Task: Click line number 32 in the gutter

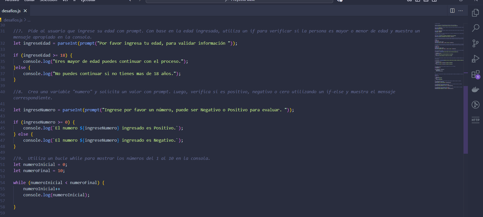Action: pos(3,43)
